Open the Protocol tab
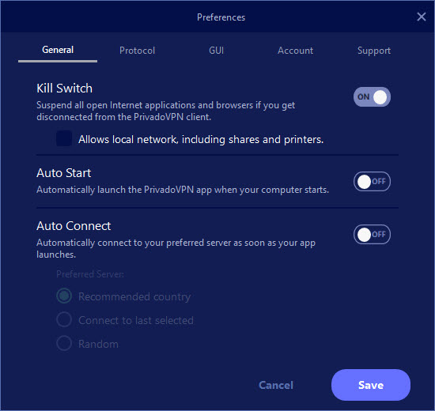The height and width of the screenshot is (411, 435). 137,51
